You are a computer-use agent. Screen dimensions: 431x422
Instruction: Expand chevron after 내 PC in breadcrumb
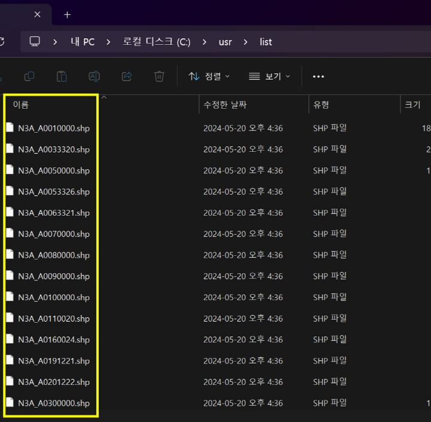(x=108, y=42)
